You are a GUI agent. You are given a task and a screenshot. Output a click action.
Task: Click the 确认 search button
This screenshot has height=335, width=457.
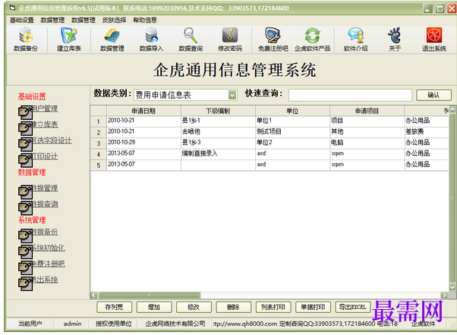433,95
